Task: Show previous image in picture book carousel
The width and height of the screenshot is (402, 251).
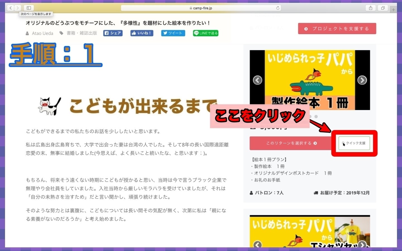Action: [x=257, y=80]
